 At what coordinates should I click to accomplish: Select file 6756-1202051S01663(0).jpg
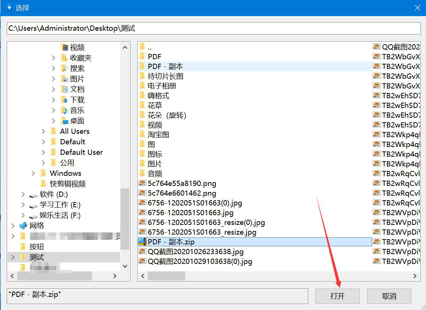click(x=195, y=203)
